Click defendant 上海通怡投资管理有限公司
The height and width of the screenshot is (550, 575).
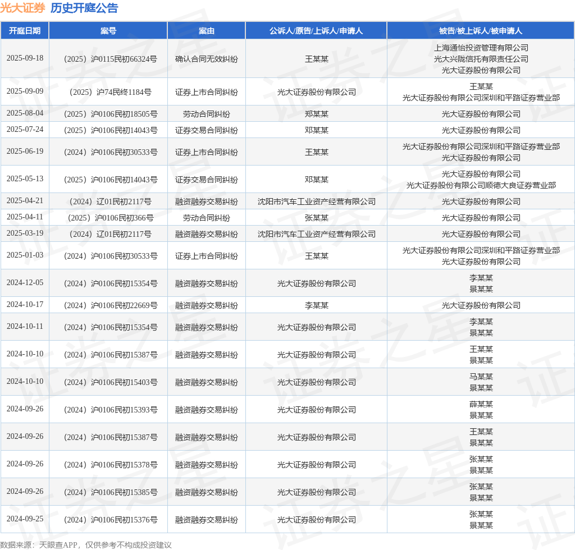tap(481, 48)
